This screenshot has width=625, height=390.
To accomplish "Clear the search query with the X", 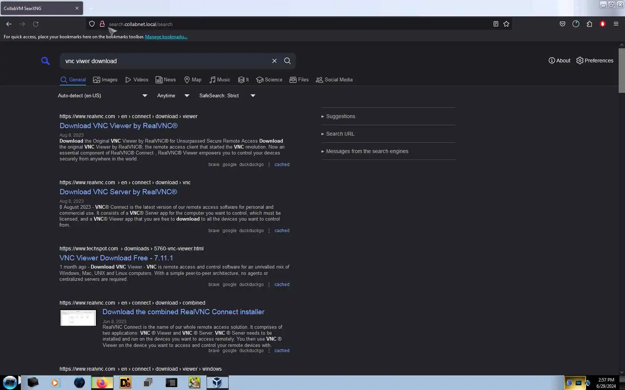I will [x=275, y=61].
